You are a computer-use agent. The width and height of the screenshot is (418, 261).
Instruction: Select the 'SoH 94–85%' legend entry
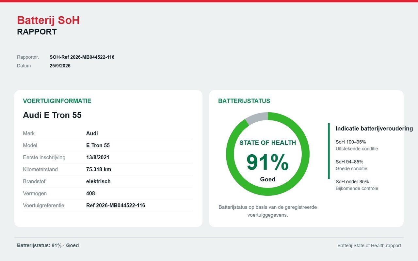pyautogui.click(x=349, y=162)
